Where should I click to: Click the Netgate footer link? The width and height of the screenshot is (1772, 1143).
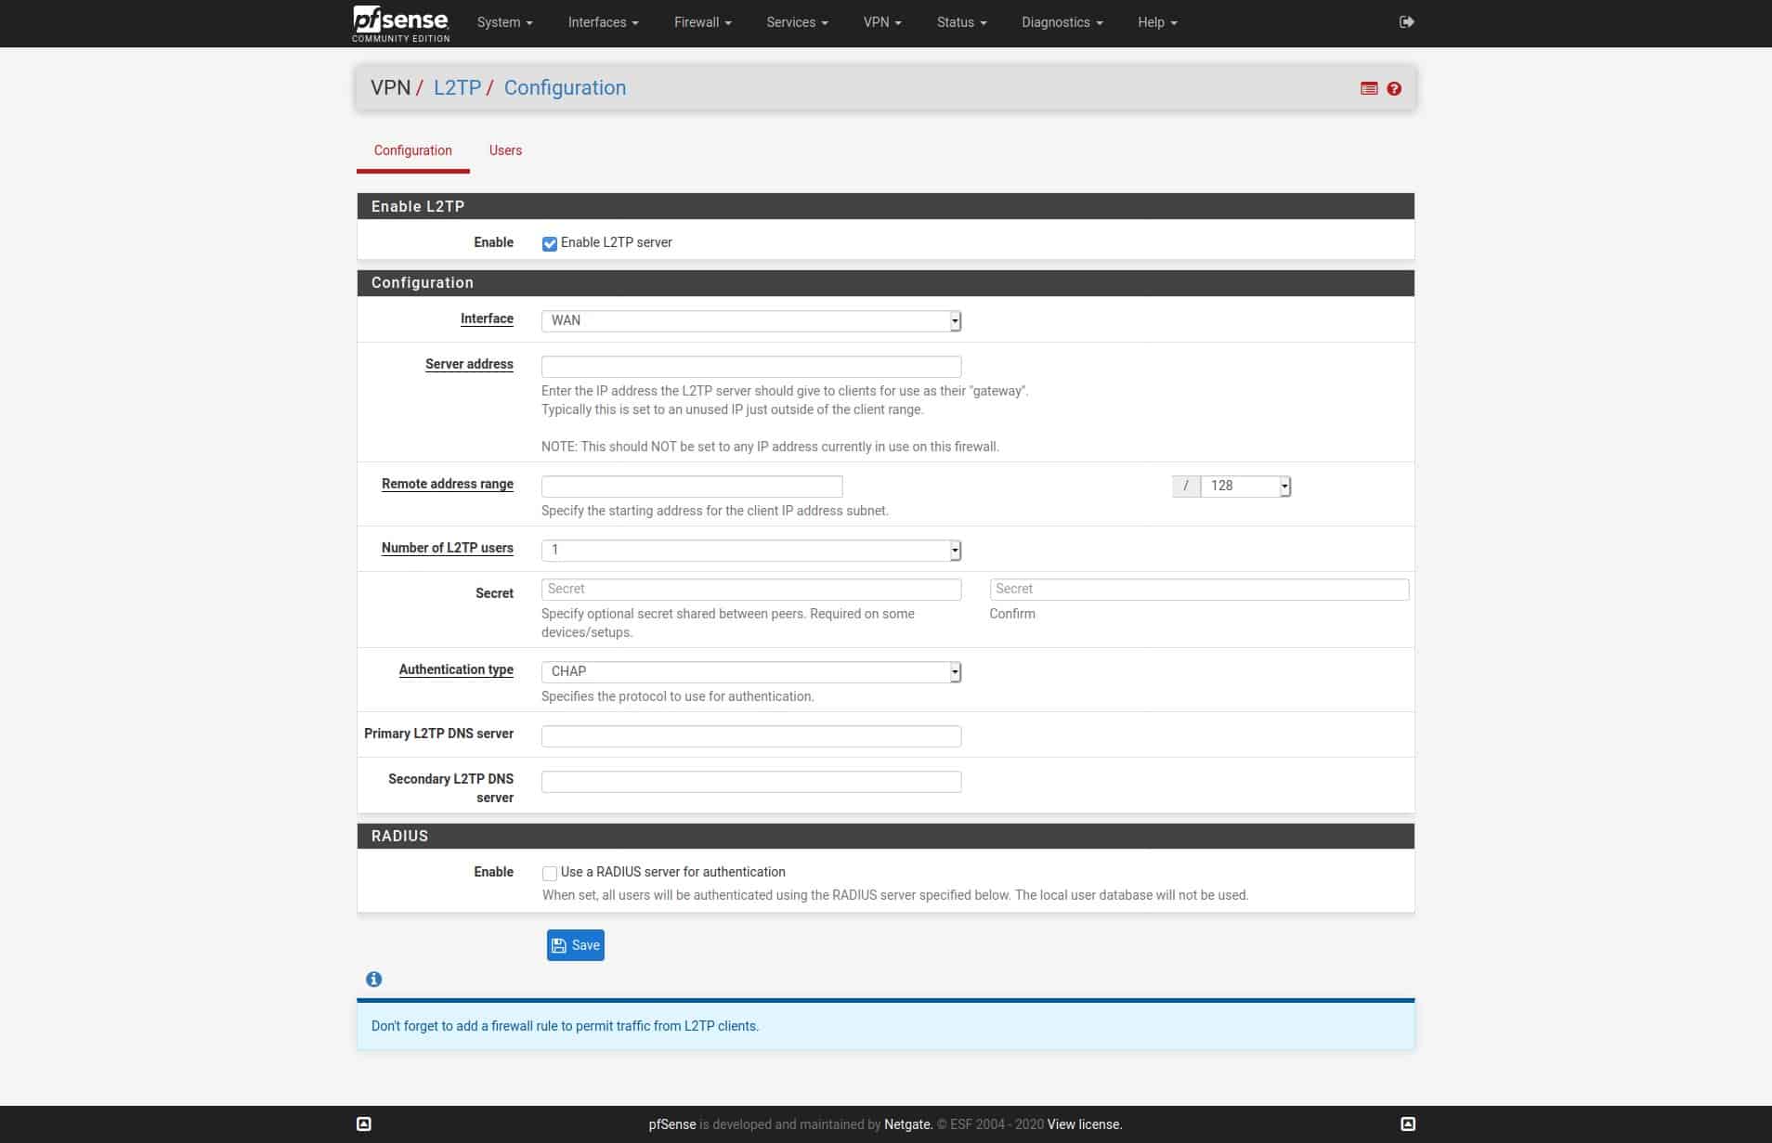pyautogui.click(x=907, y=1124)
